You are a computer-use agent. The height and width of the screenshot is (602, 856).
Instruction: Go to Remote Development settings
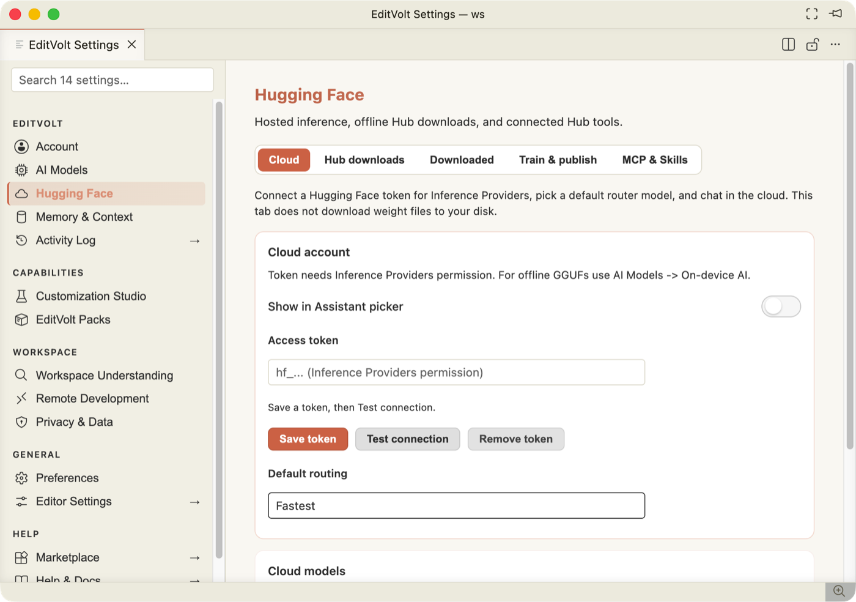pos(106,398)
